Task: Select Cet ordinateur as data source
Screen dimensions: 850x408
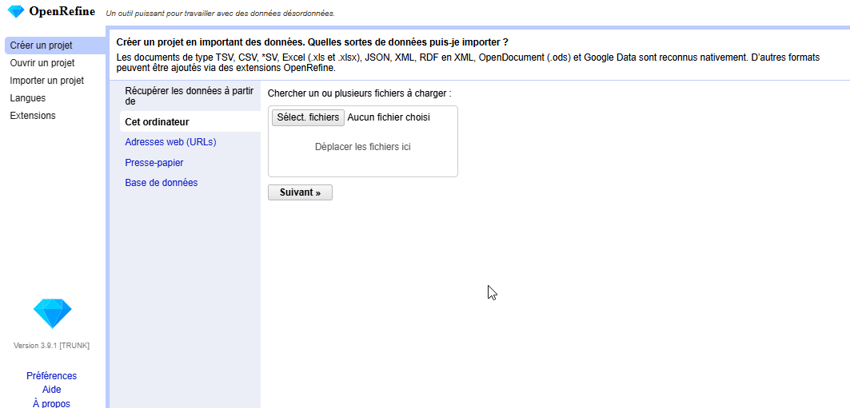Action: coord(157,122)
